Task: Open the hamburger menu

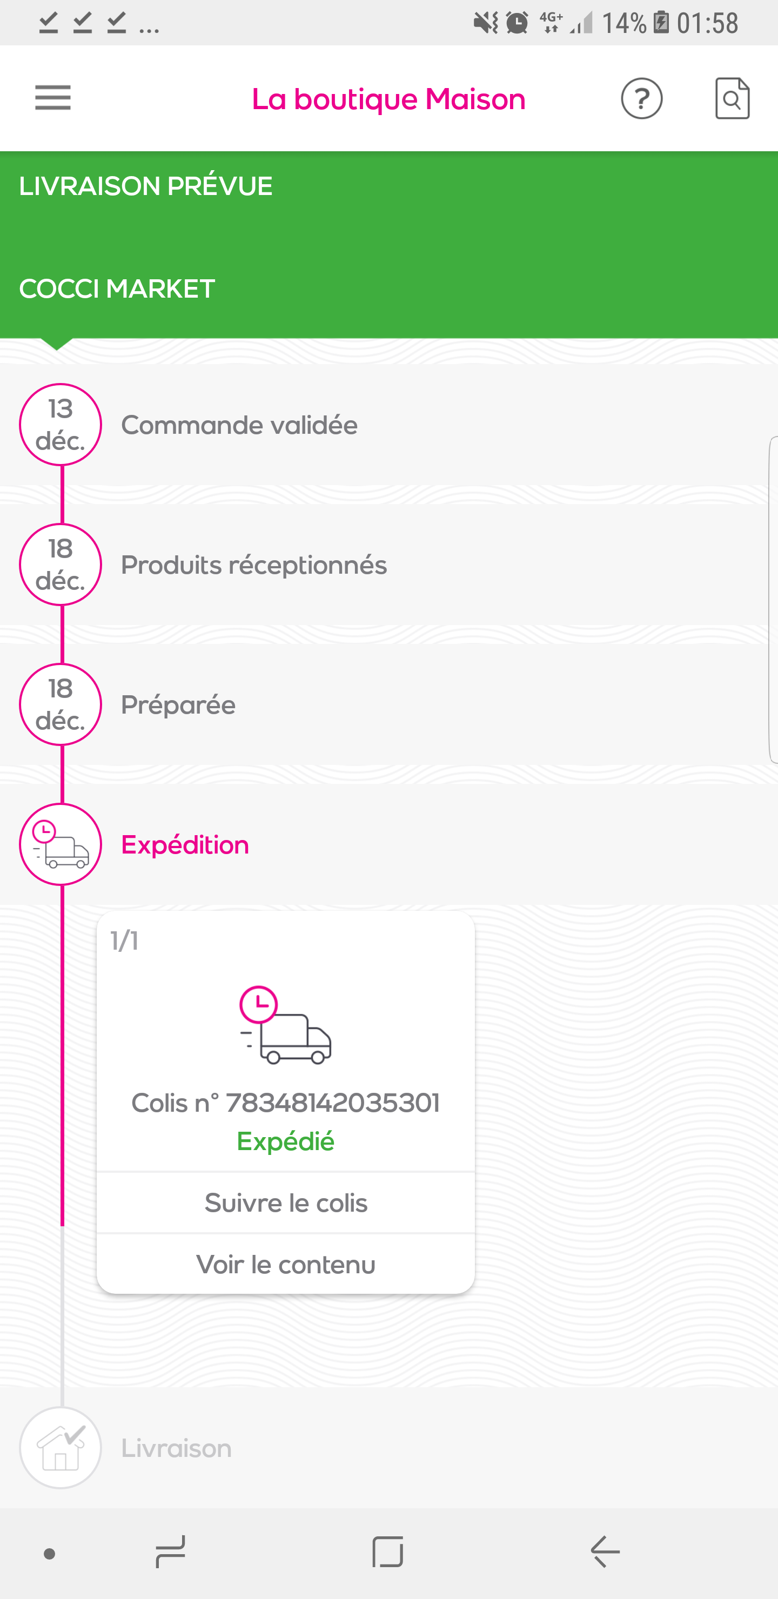Action: coord(53,98)
